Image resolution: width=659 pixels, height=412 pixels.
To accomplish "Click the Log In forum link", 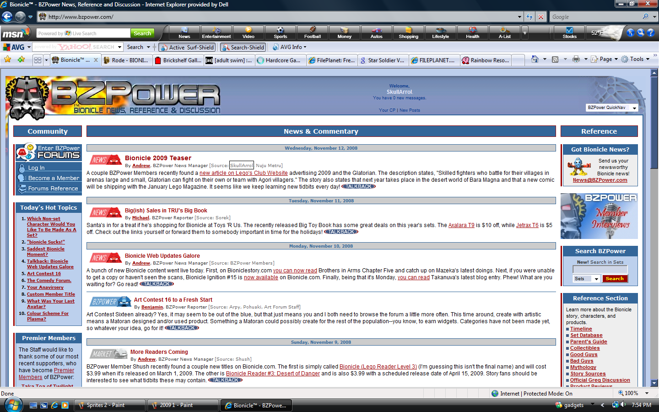I will pyautogui.click(x=36, y=168).
